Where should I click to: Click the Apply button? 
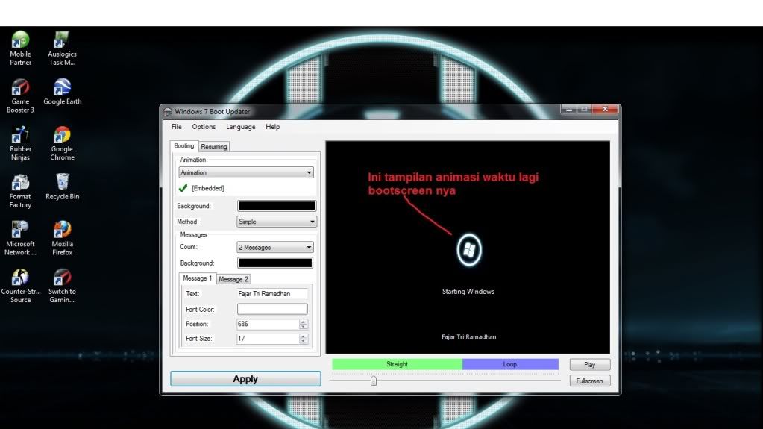pos(245,379)
